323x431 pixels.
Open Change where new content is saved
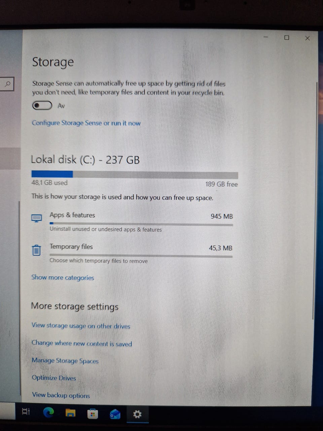82,343
